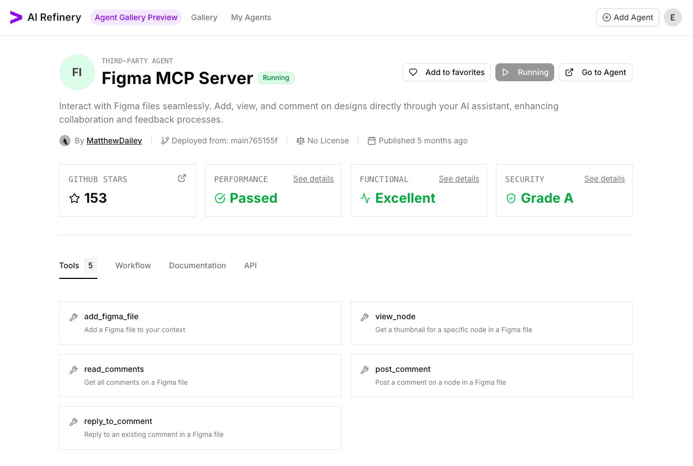
Task: Open See details for Security Grade A
Action: pos(604,179)
